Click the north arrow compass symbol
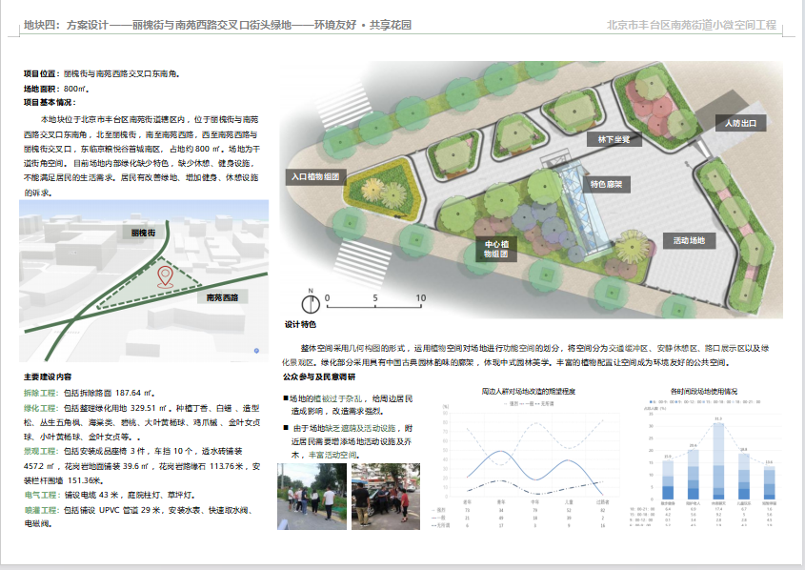This screenshot has height=570, width=805. point(310,302)
